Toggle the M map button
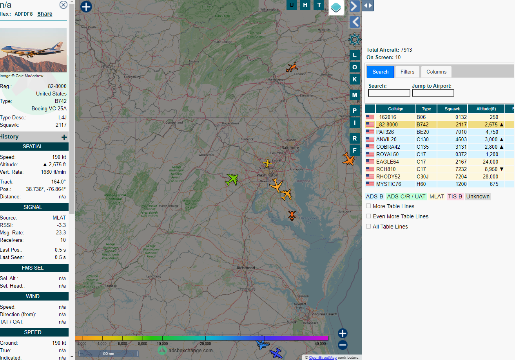 tap(355, 95)
